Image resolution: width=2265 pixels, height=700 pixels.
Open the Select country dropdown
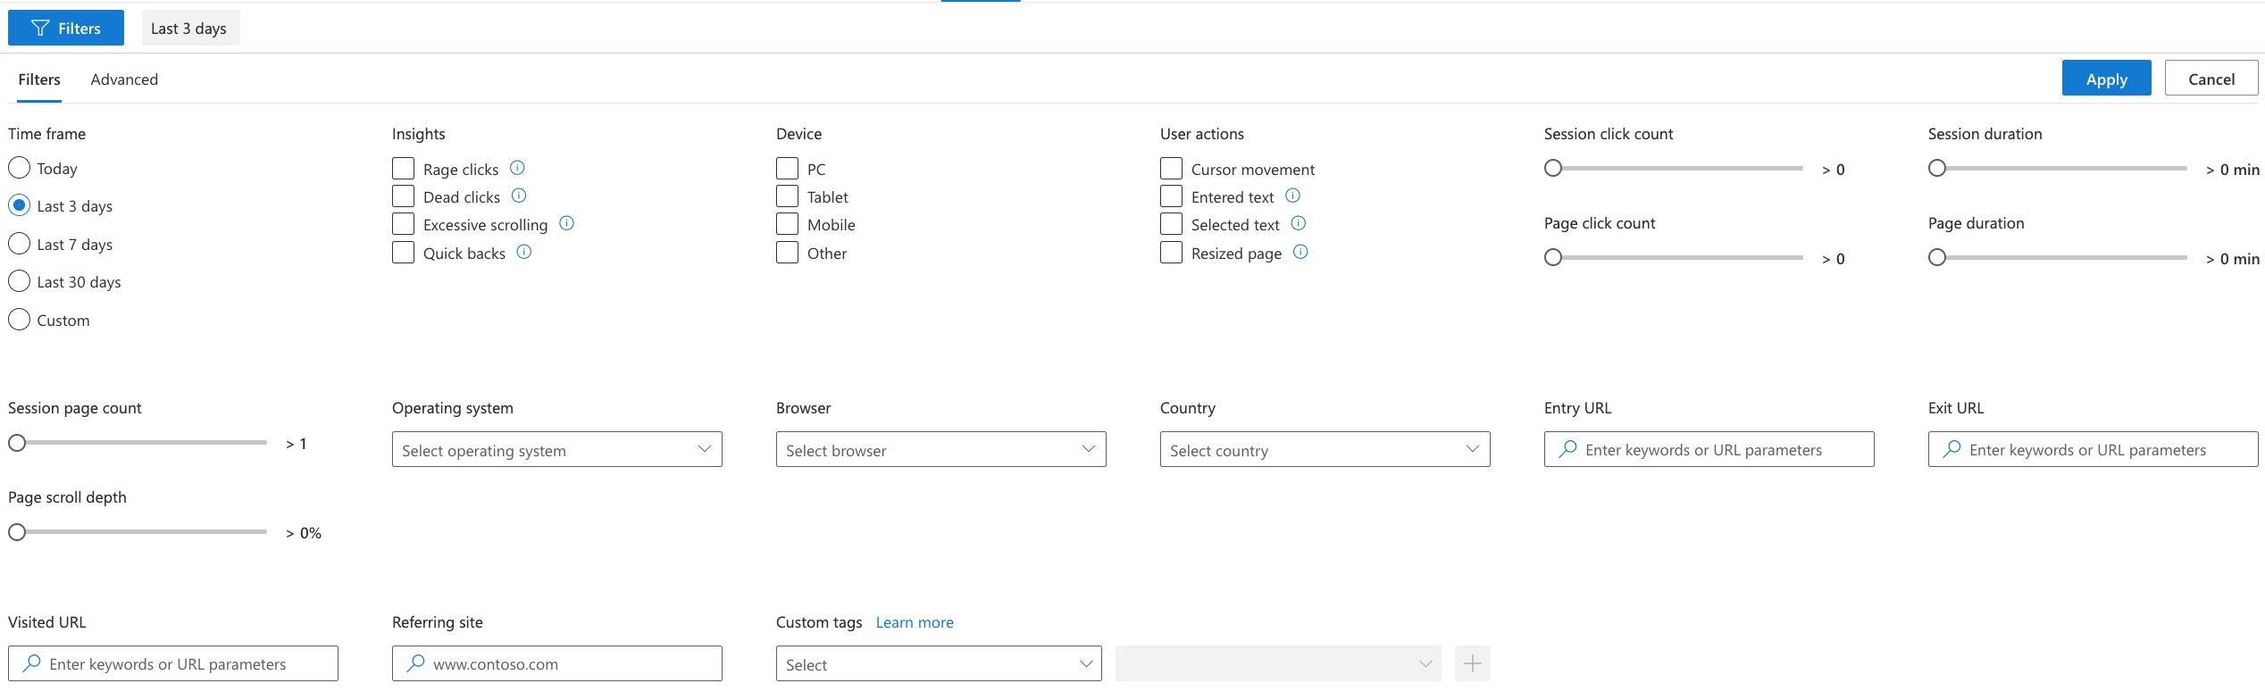point(1325,450)
